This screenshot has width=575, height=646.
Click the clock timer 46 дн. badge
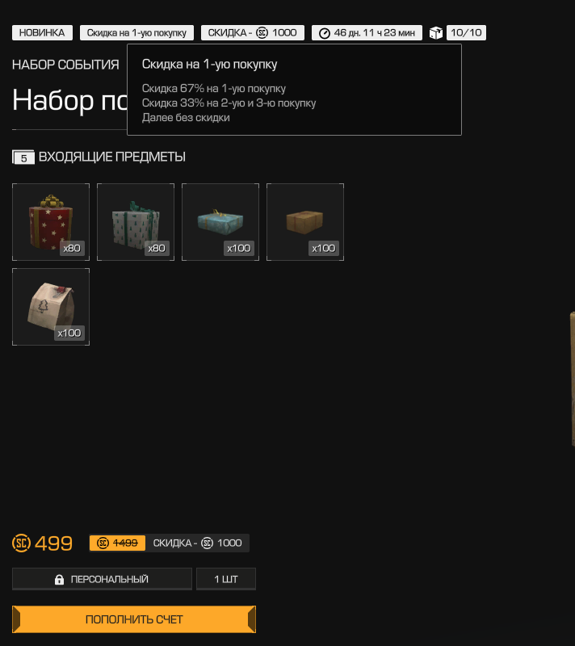pyautogui.click(x=367, y=32)
